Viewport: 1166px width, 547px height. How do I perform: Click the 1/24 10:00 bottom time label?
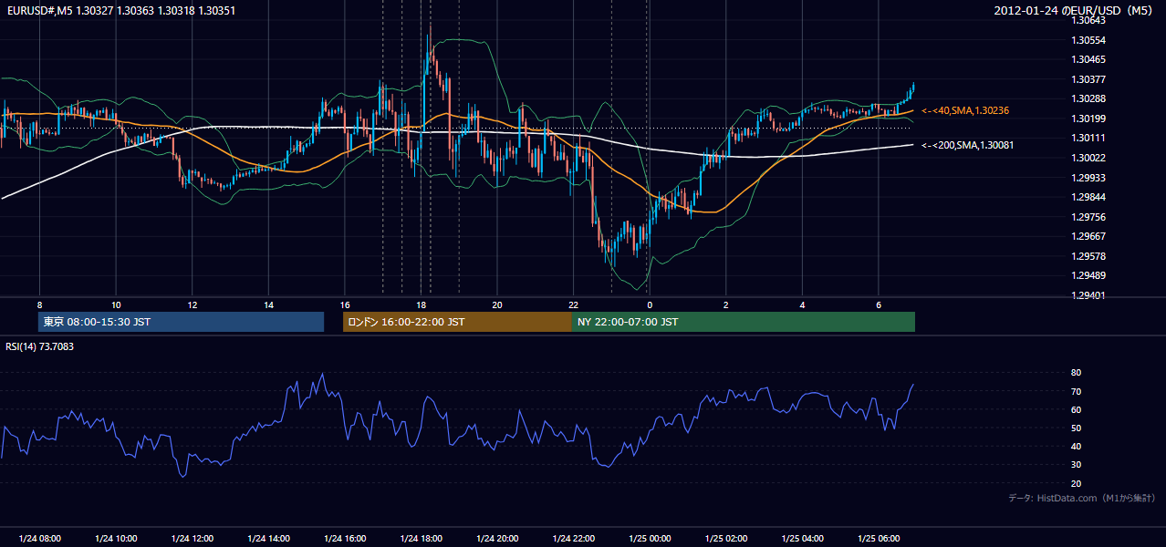[x=116, y=538]
